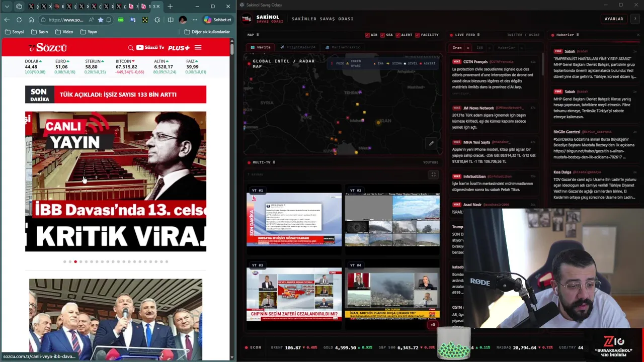Click the MULTI-TV panel drag handle
Viewport: 644px width, 362px height.
(x=274, y=162)
